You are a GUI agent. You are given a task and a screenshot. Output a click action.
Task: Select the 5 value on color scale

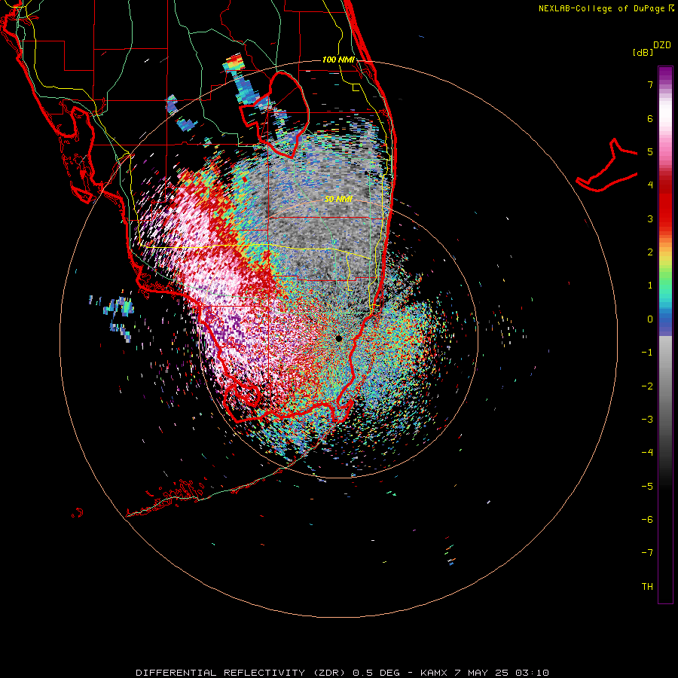click(x=650, y=151)
